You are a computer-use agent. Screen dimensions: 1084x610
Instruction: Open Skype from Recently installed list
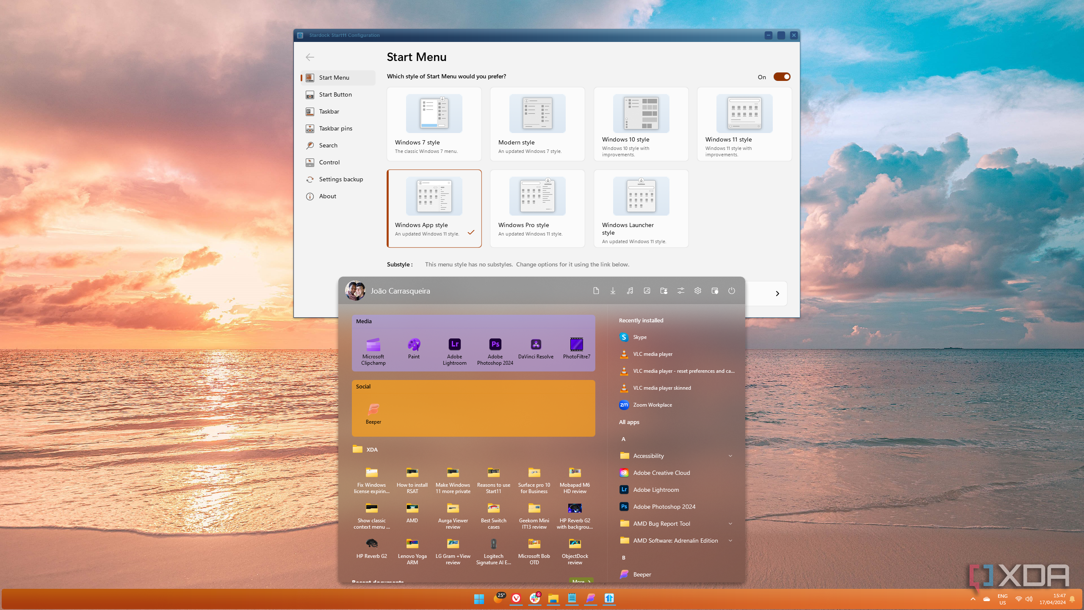tap(639, 337)
